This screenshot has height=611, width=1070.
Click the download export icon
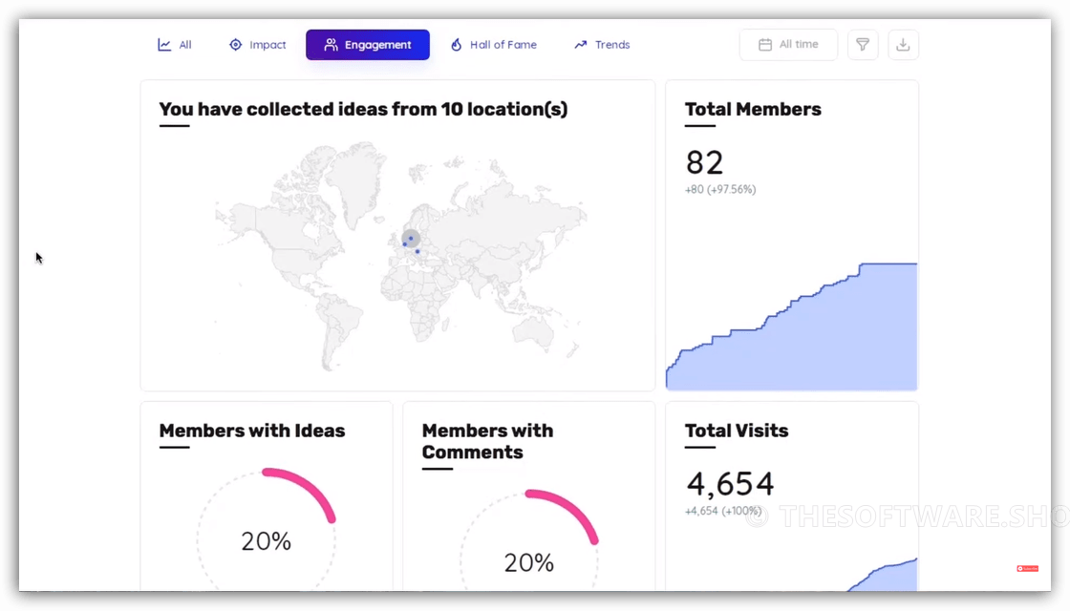tap(902, 44)
